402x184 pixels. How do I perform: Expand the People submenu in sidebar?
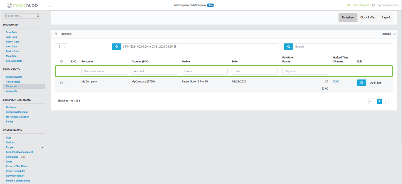point(43,147)
